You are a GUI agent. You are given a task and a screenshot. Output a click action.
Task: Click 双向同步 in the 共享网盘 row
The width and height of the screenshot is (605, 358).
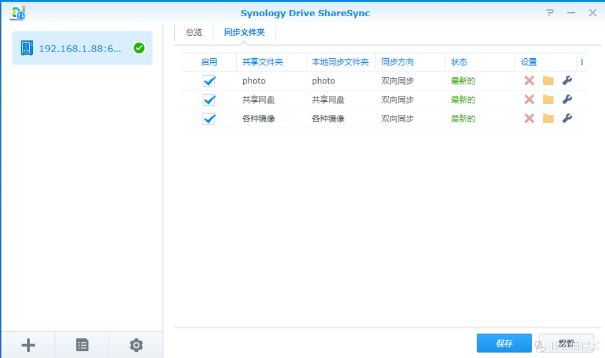pyautogui.click(x=397, y=100)
